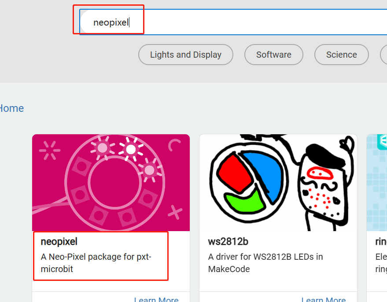This screenshot has height=302, width=387.
Task: Go back via the Home link
Action: pos(11,108)
